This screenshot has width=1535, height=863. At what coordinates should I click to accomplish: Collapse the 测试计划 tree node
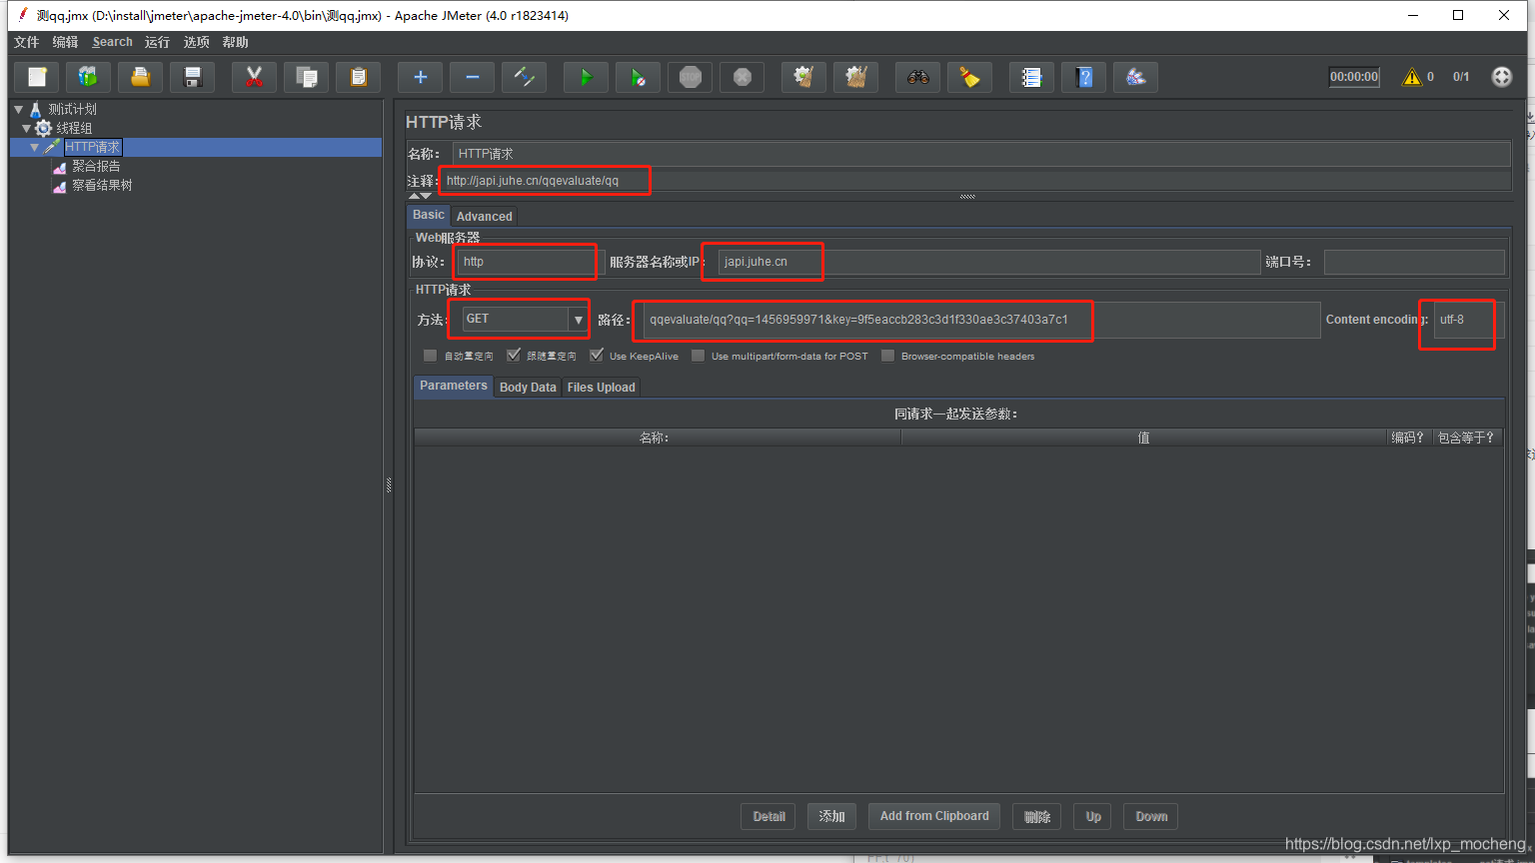[18, 109]
